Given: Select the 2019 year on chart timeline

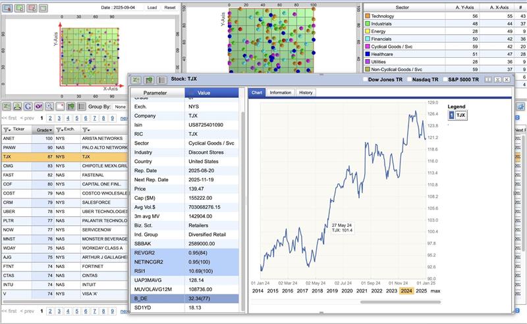Looking at the screenshot, I should (x=331, y=290).
